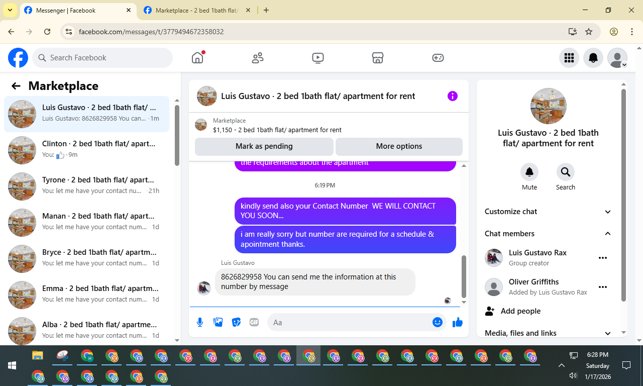Open the Video (Watch) icon

click(317, 58)
